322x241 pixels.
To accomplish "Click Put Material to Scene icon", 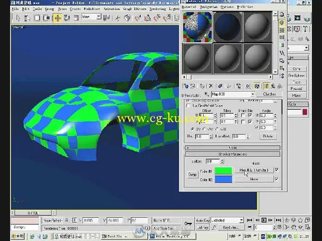I will click(192, 86).
